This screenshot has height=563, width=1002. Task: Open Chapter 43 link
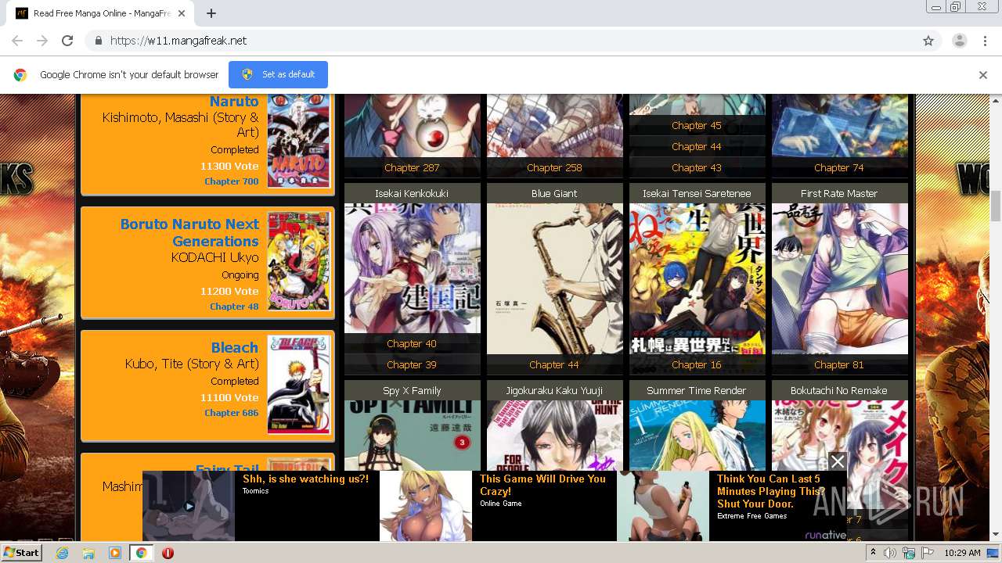pos(697,167)
